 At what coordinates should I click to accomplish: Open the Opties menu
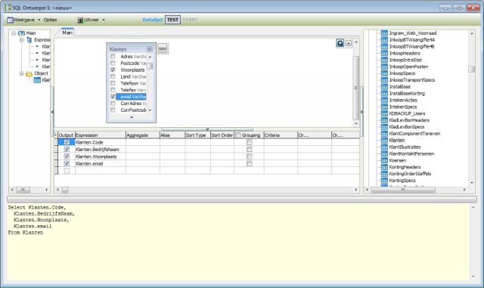pos(50,20)
